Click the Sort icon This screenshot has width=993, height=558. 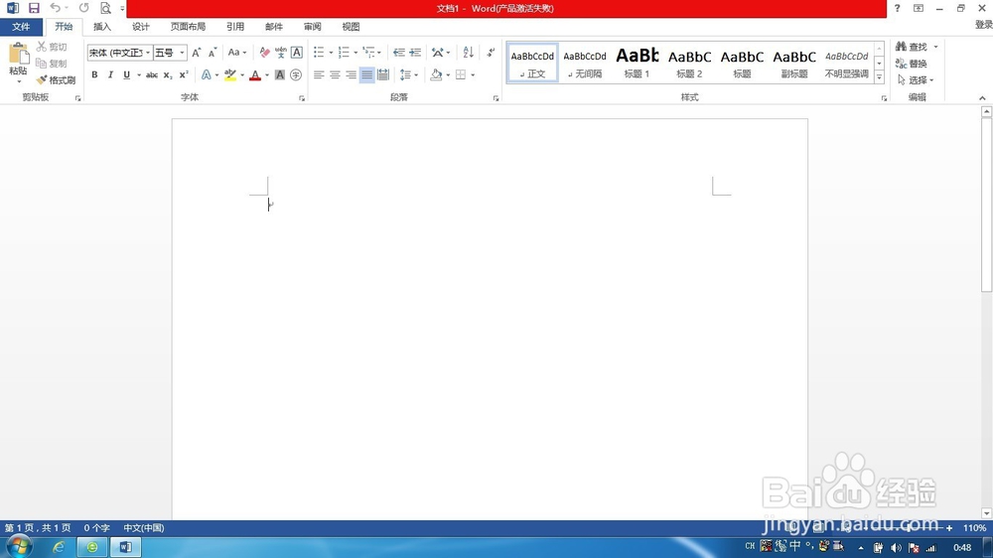468,53
